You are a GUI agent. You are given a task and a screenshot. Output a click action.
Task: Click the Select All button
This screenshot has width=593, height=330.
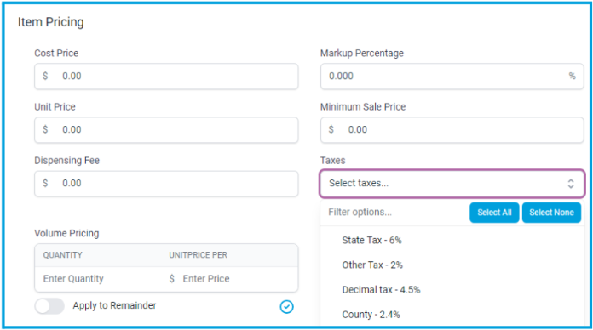(x=494, y=213)
